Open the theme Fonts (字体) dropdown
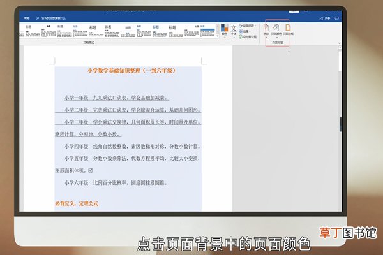This screenshot has width=383, height=255. [234, 30]
